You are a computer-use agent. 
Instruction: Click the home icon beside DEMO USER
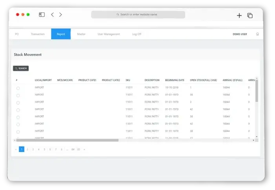[257, 34]
